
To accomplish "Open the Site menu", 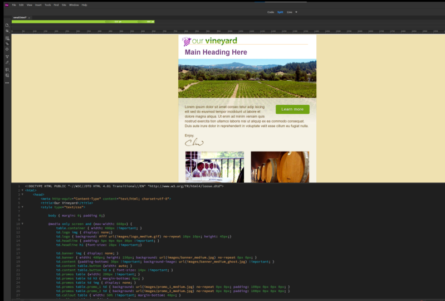I will tap(64, 5).
